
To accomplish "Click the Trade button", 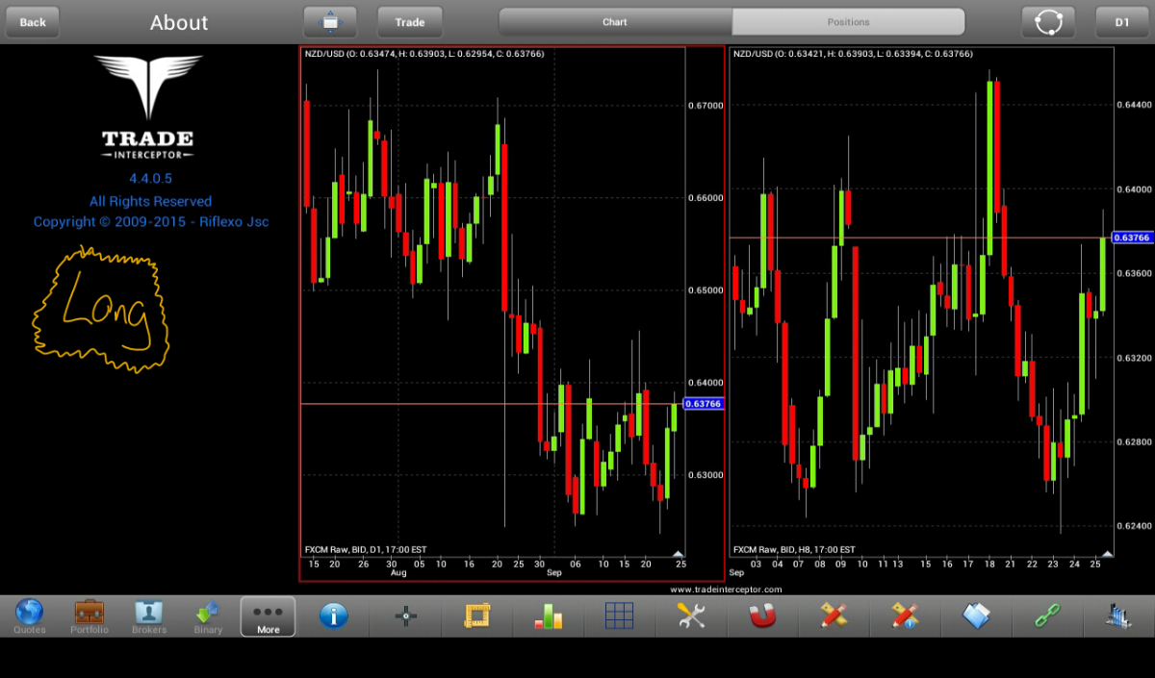I will pyautogui.click(x=410, y=22).
